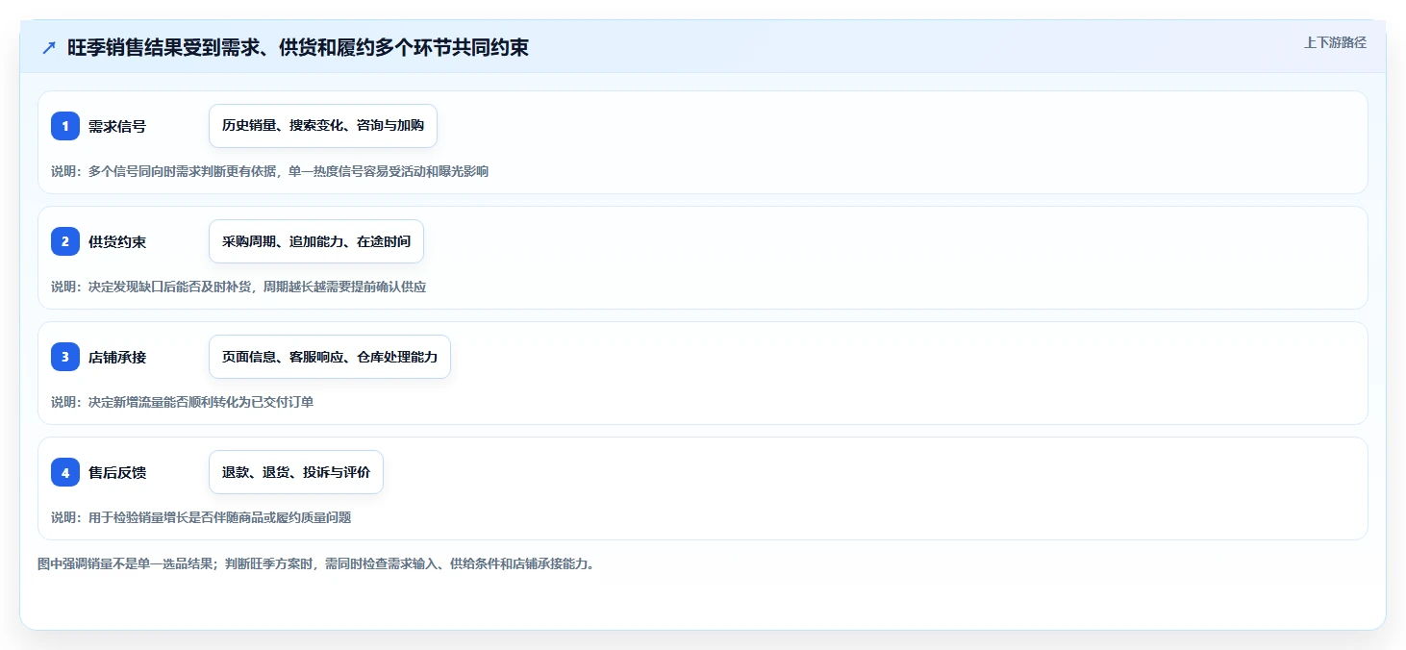Select the 历史销量、搜索变化、咨询与加购 chip
The height and width of the screenshot is (650, 1406).
click(323, 126)
